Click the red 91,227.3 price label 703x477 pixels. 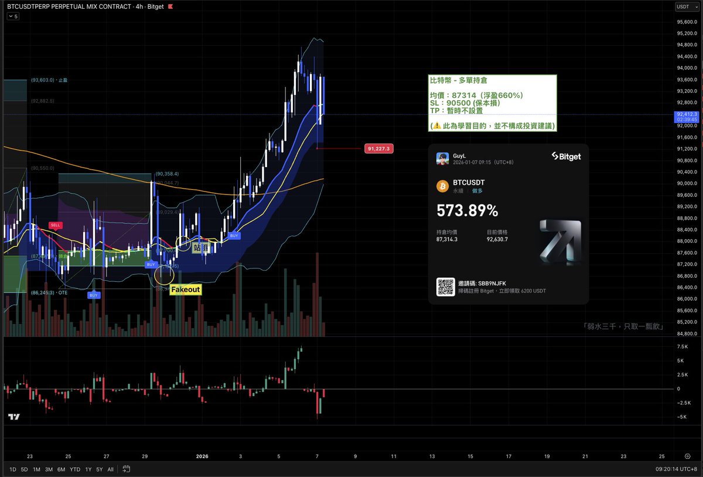(378, 149)
